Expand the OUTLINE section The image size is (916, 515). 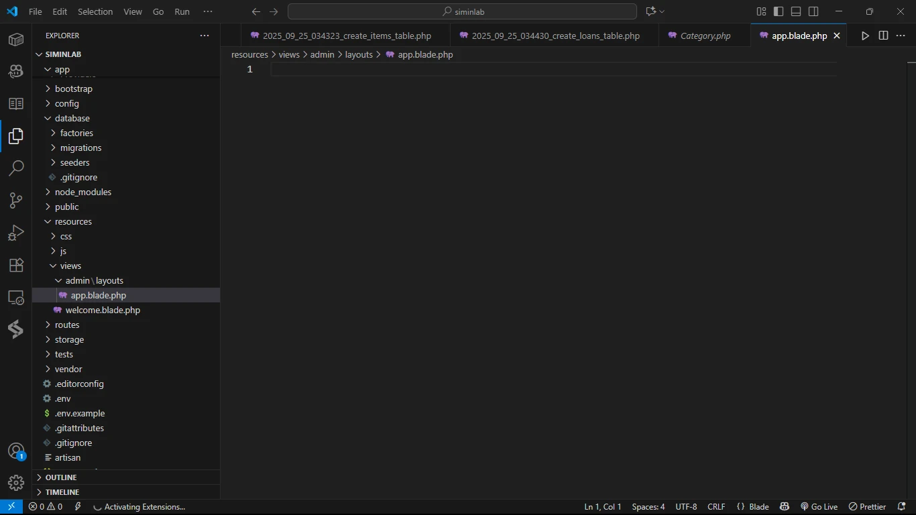61,477
